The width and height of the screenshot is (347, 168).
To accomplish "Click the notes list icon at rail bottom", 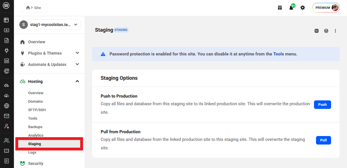I will [7, 161].
